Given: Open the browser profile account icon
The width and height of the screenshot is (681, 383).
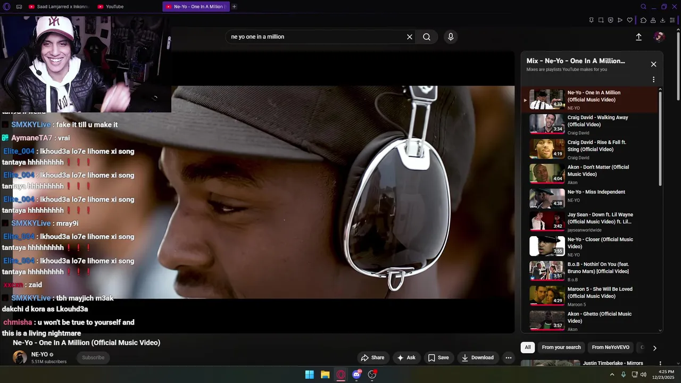Looking at the screenshot, I should click(x=653, y=20).
